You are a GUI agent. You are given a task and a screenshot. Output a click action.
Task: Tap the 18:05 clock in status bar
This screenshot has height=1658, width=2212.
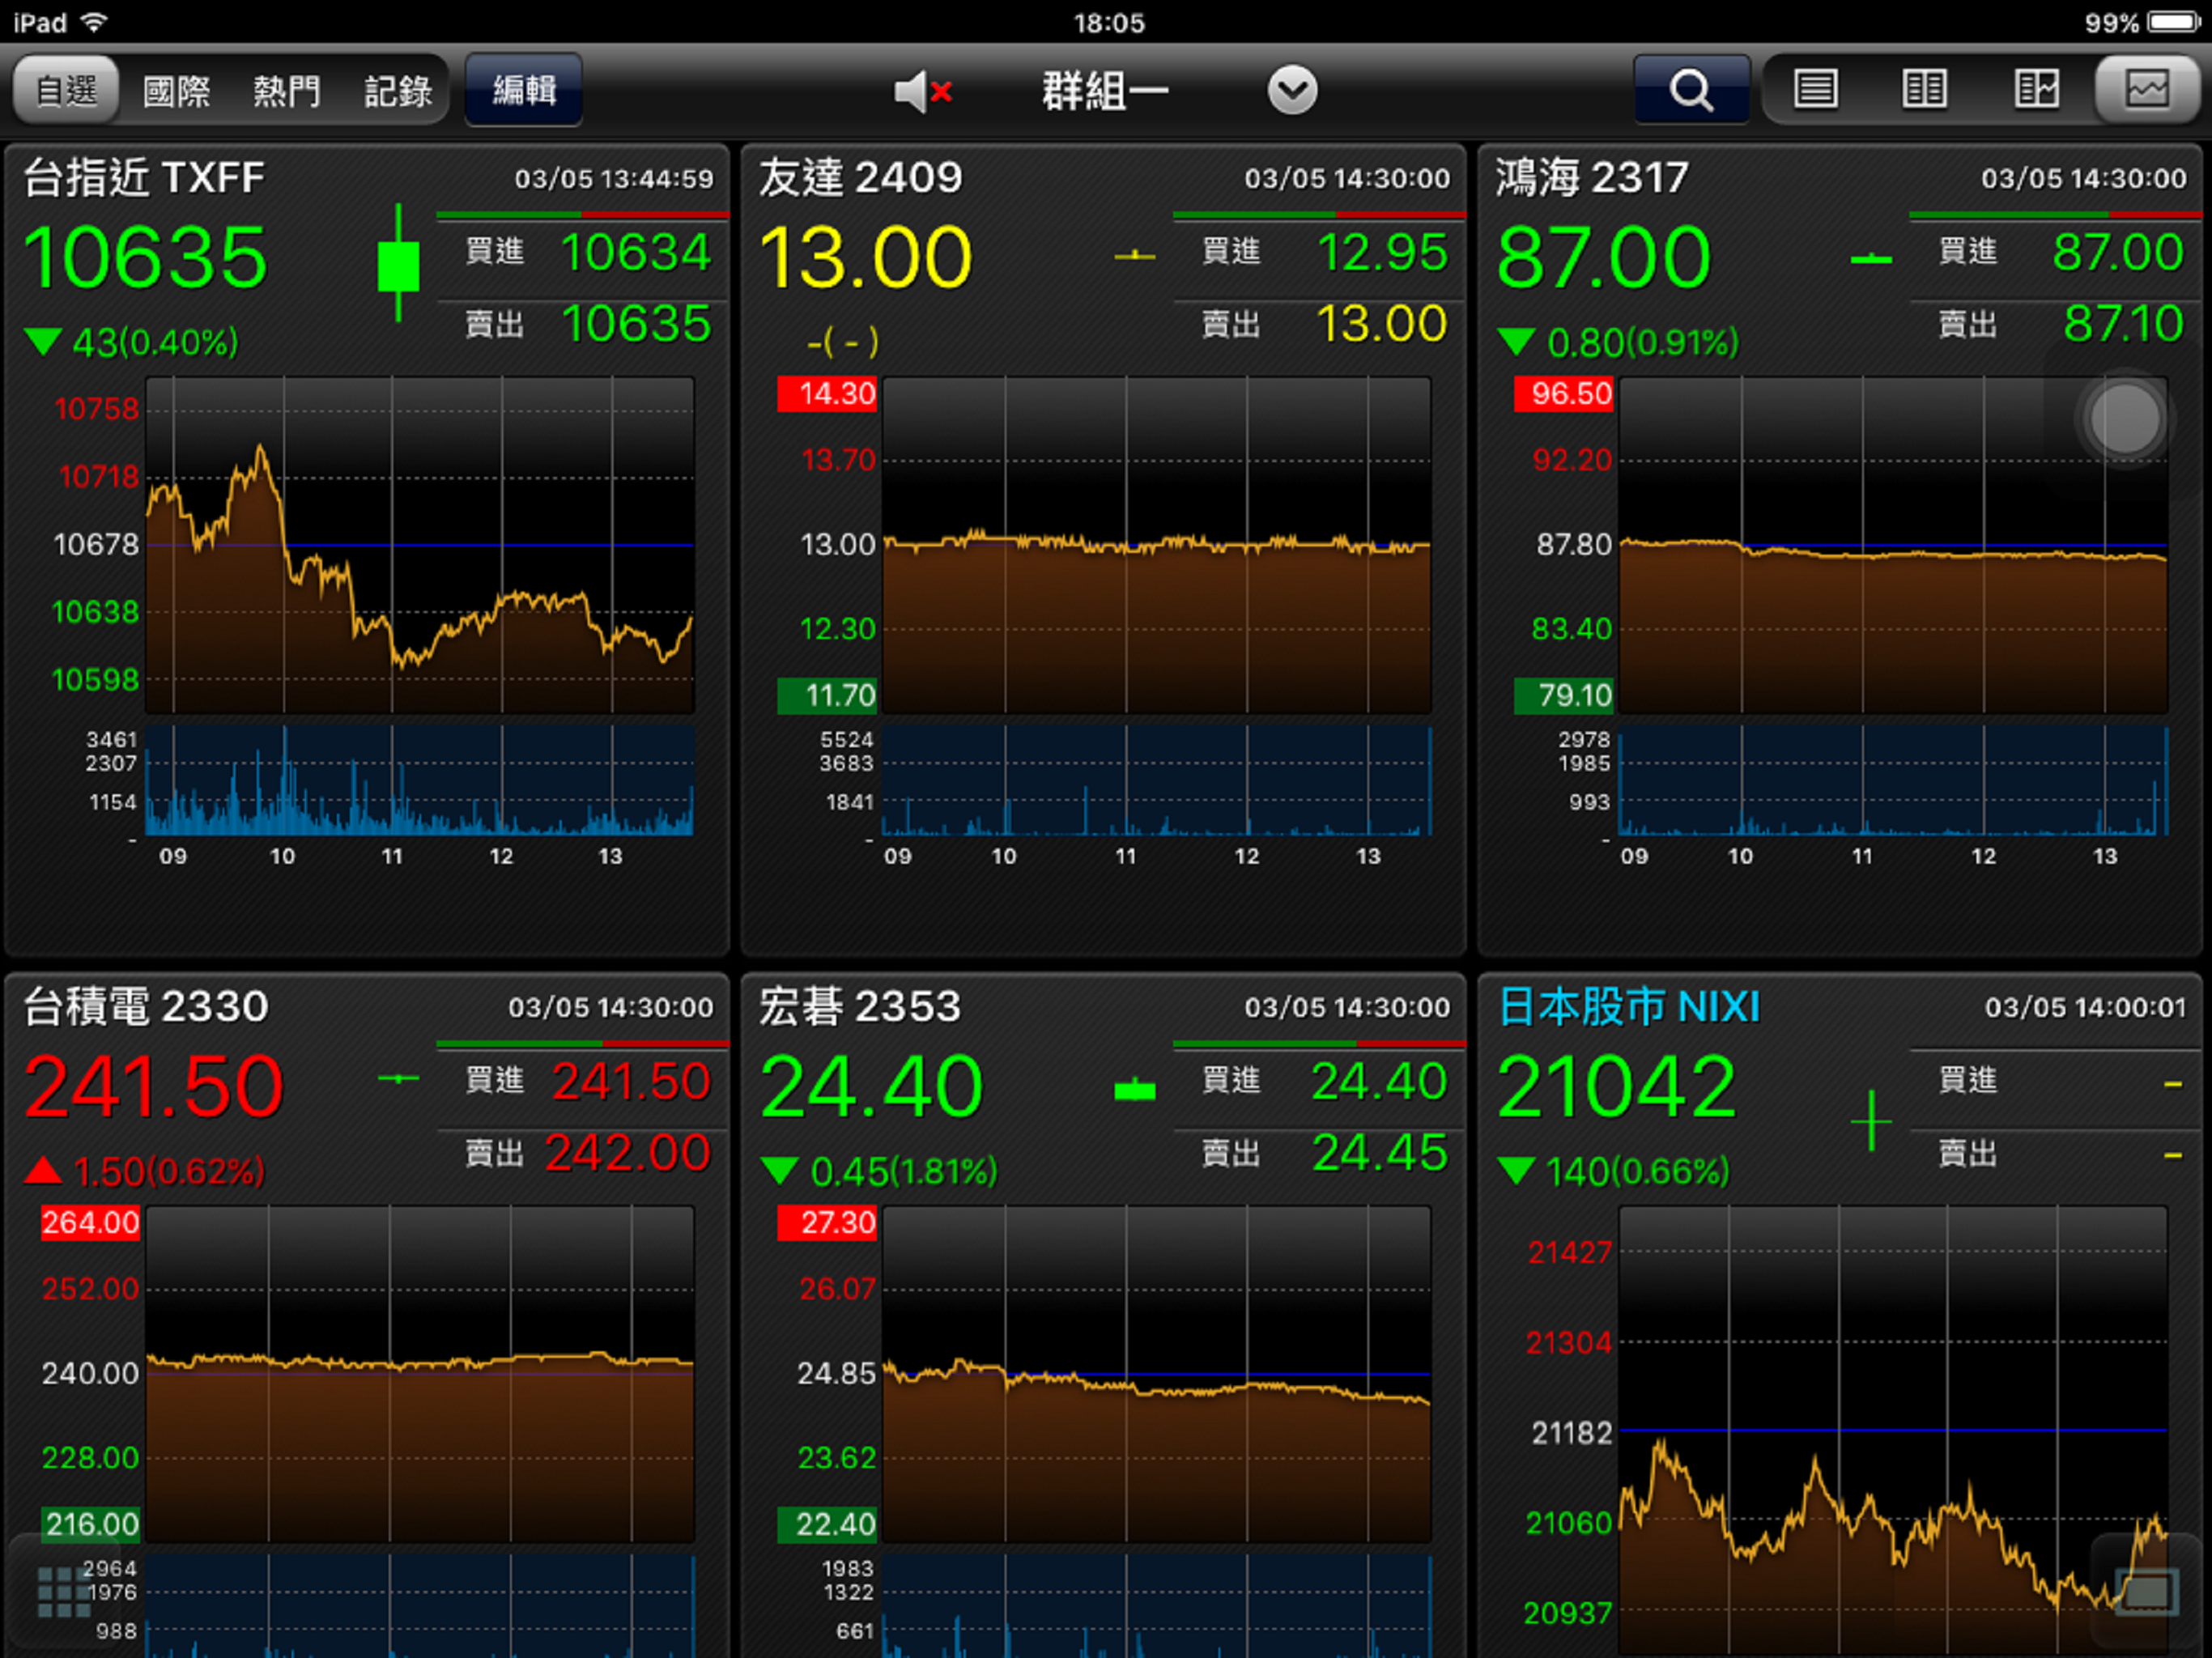click(1109, 22)
